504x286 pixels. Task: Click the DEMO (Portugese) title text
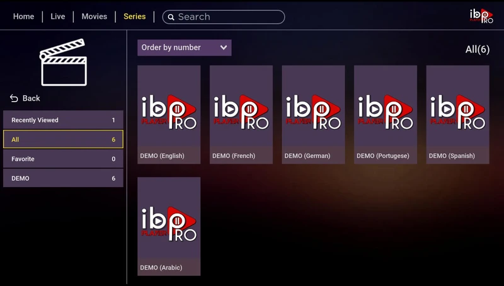383,156
